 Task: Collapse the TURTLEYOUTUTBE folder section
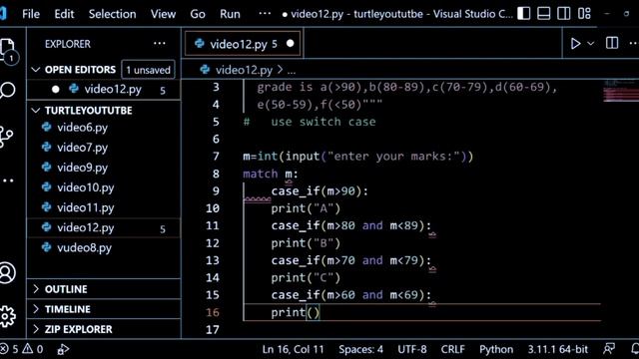pyautogui.click(x=36, y=111)
